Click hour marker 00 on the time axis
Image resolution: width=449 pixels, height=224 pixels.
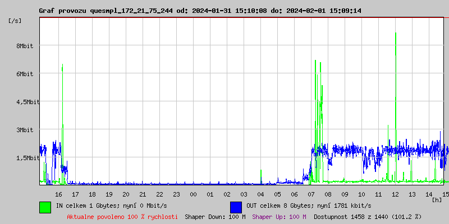(193, 194)
